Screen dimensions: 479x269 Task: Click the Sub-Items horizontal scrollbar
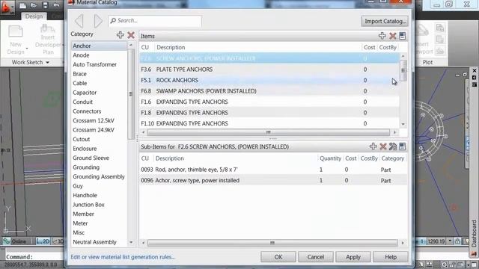pyautogui.click(x=272, y=243)
